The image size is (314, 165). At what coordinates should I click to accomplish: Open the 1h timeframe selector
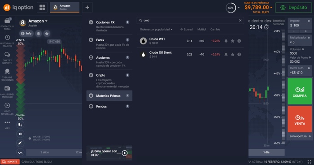20,134
